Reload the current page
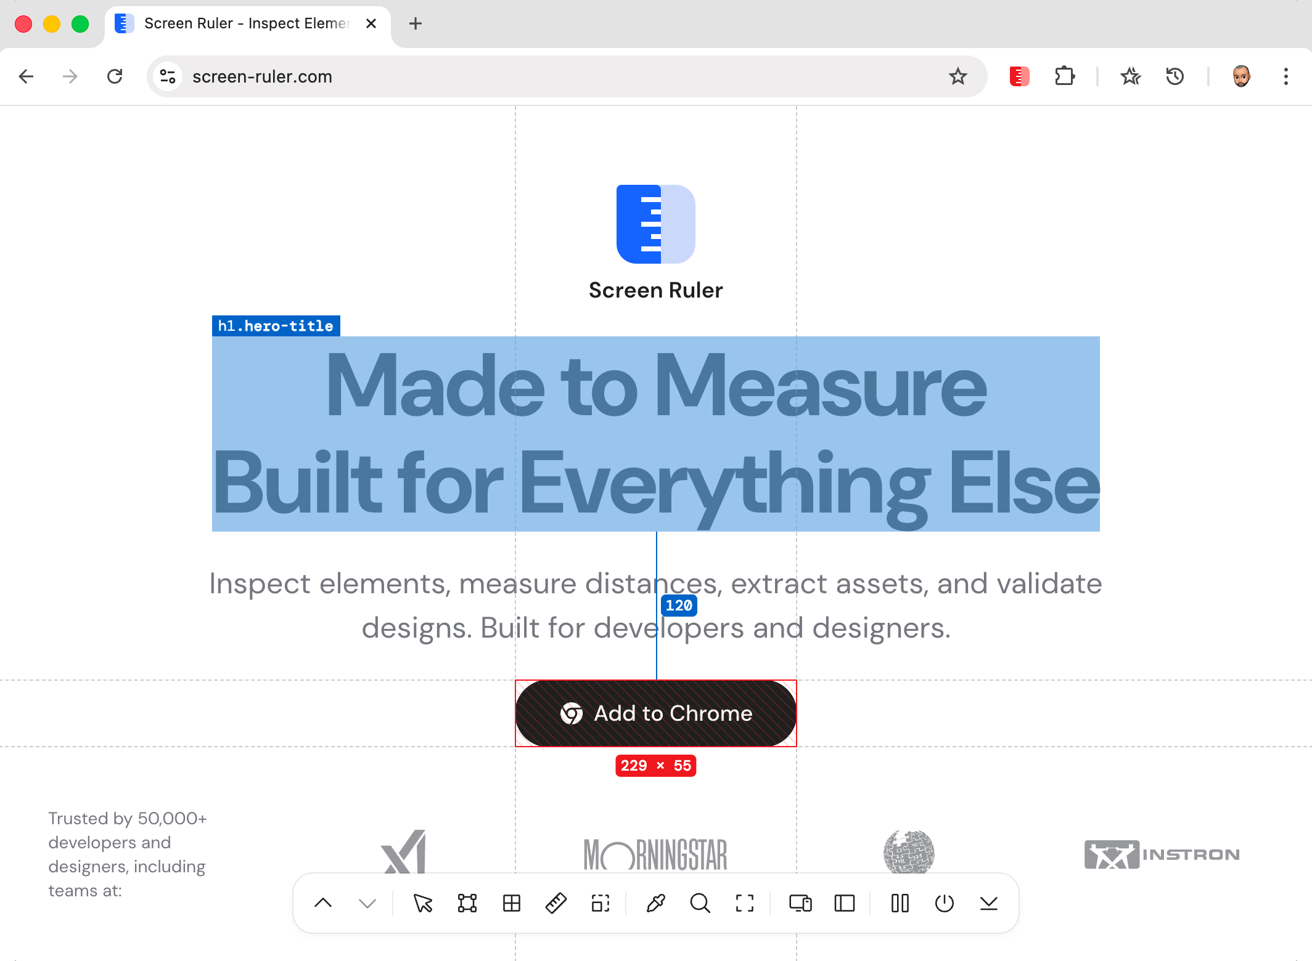Image resolution: width=1312 pixels, height=961 pixels. pos(115,76)
